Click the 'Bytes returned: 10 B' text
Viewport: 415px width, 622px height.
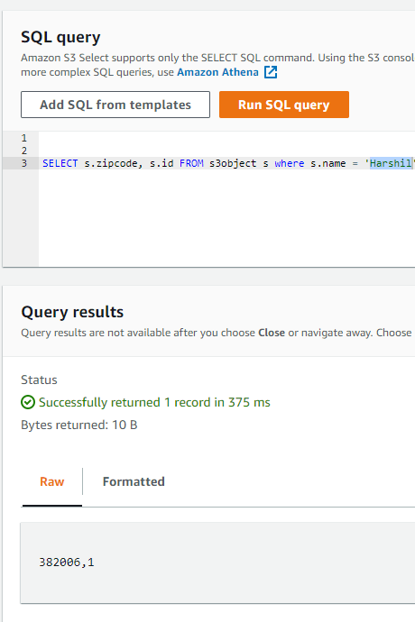coord(79,425)
